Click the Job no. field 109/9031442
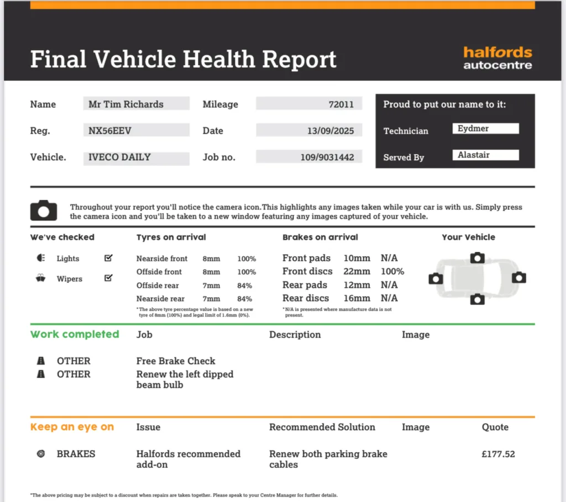The height and width of the screenshot is (502, 566). tap(309, 157)
